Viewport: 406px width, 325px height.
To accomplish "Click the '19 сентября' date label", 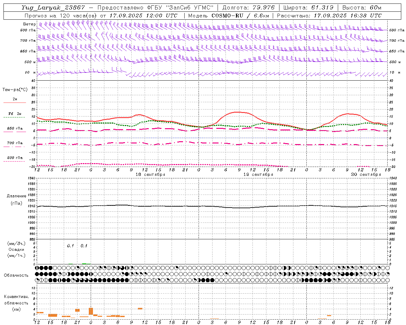I will (258, 175).
